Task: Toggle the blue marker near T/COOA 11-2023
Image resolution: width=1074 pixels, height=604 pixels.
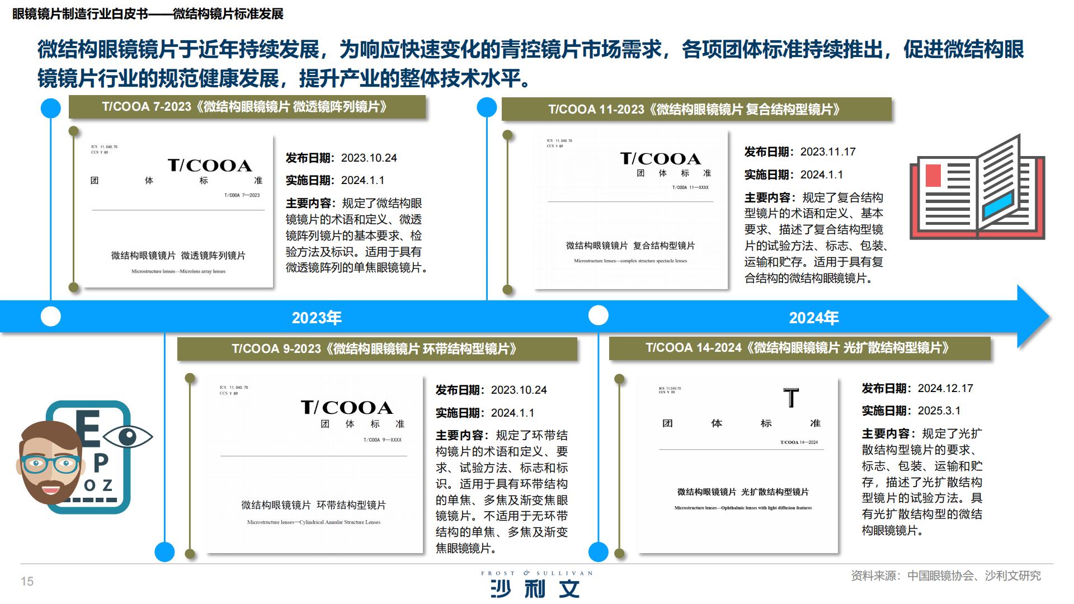Action: [486, 107]
